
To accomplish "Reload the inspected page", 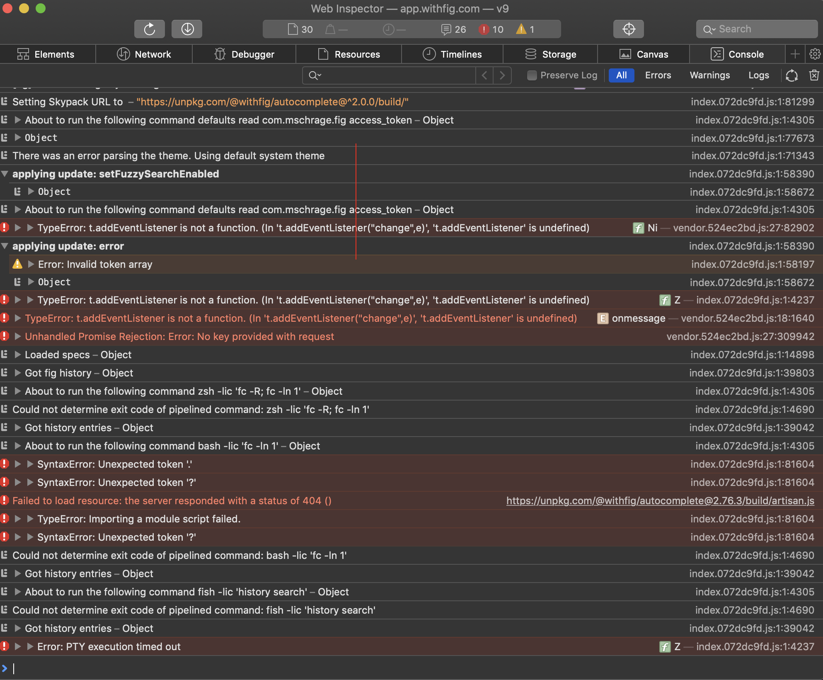I will tap(149, 29).
